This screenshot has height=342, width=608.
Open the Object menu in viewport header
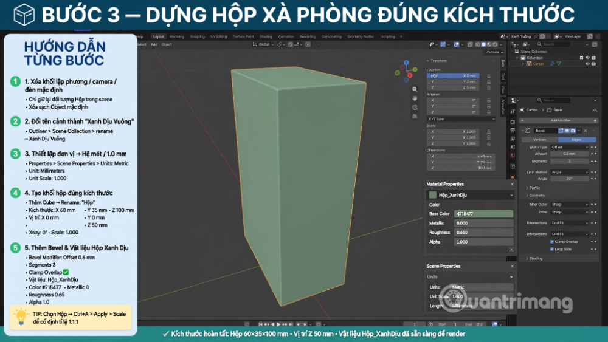point(167,44)
